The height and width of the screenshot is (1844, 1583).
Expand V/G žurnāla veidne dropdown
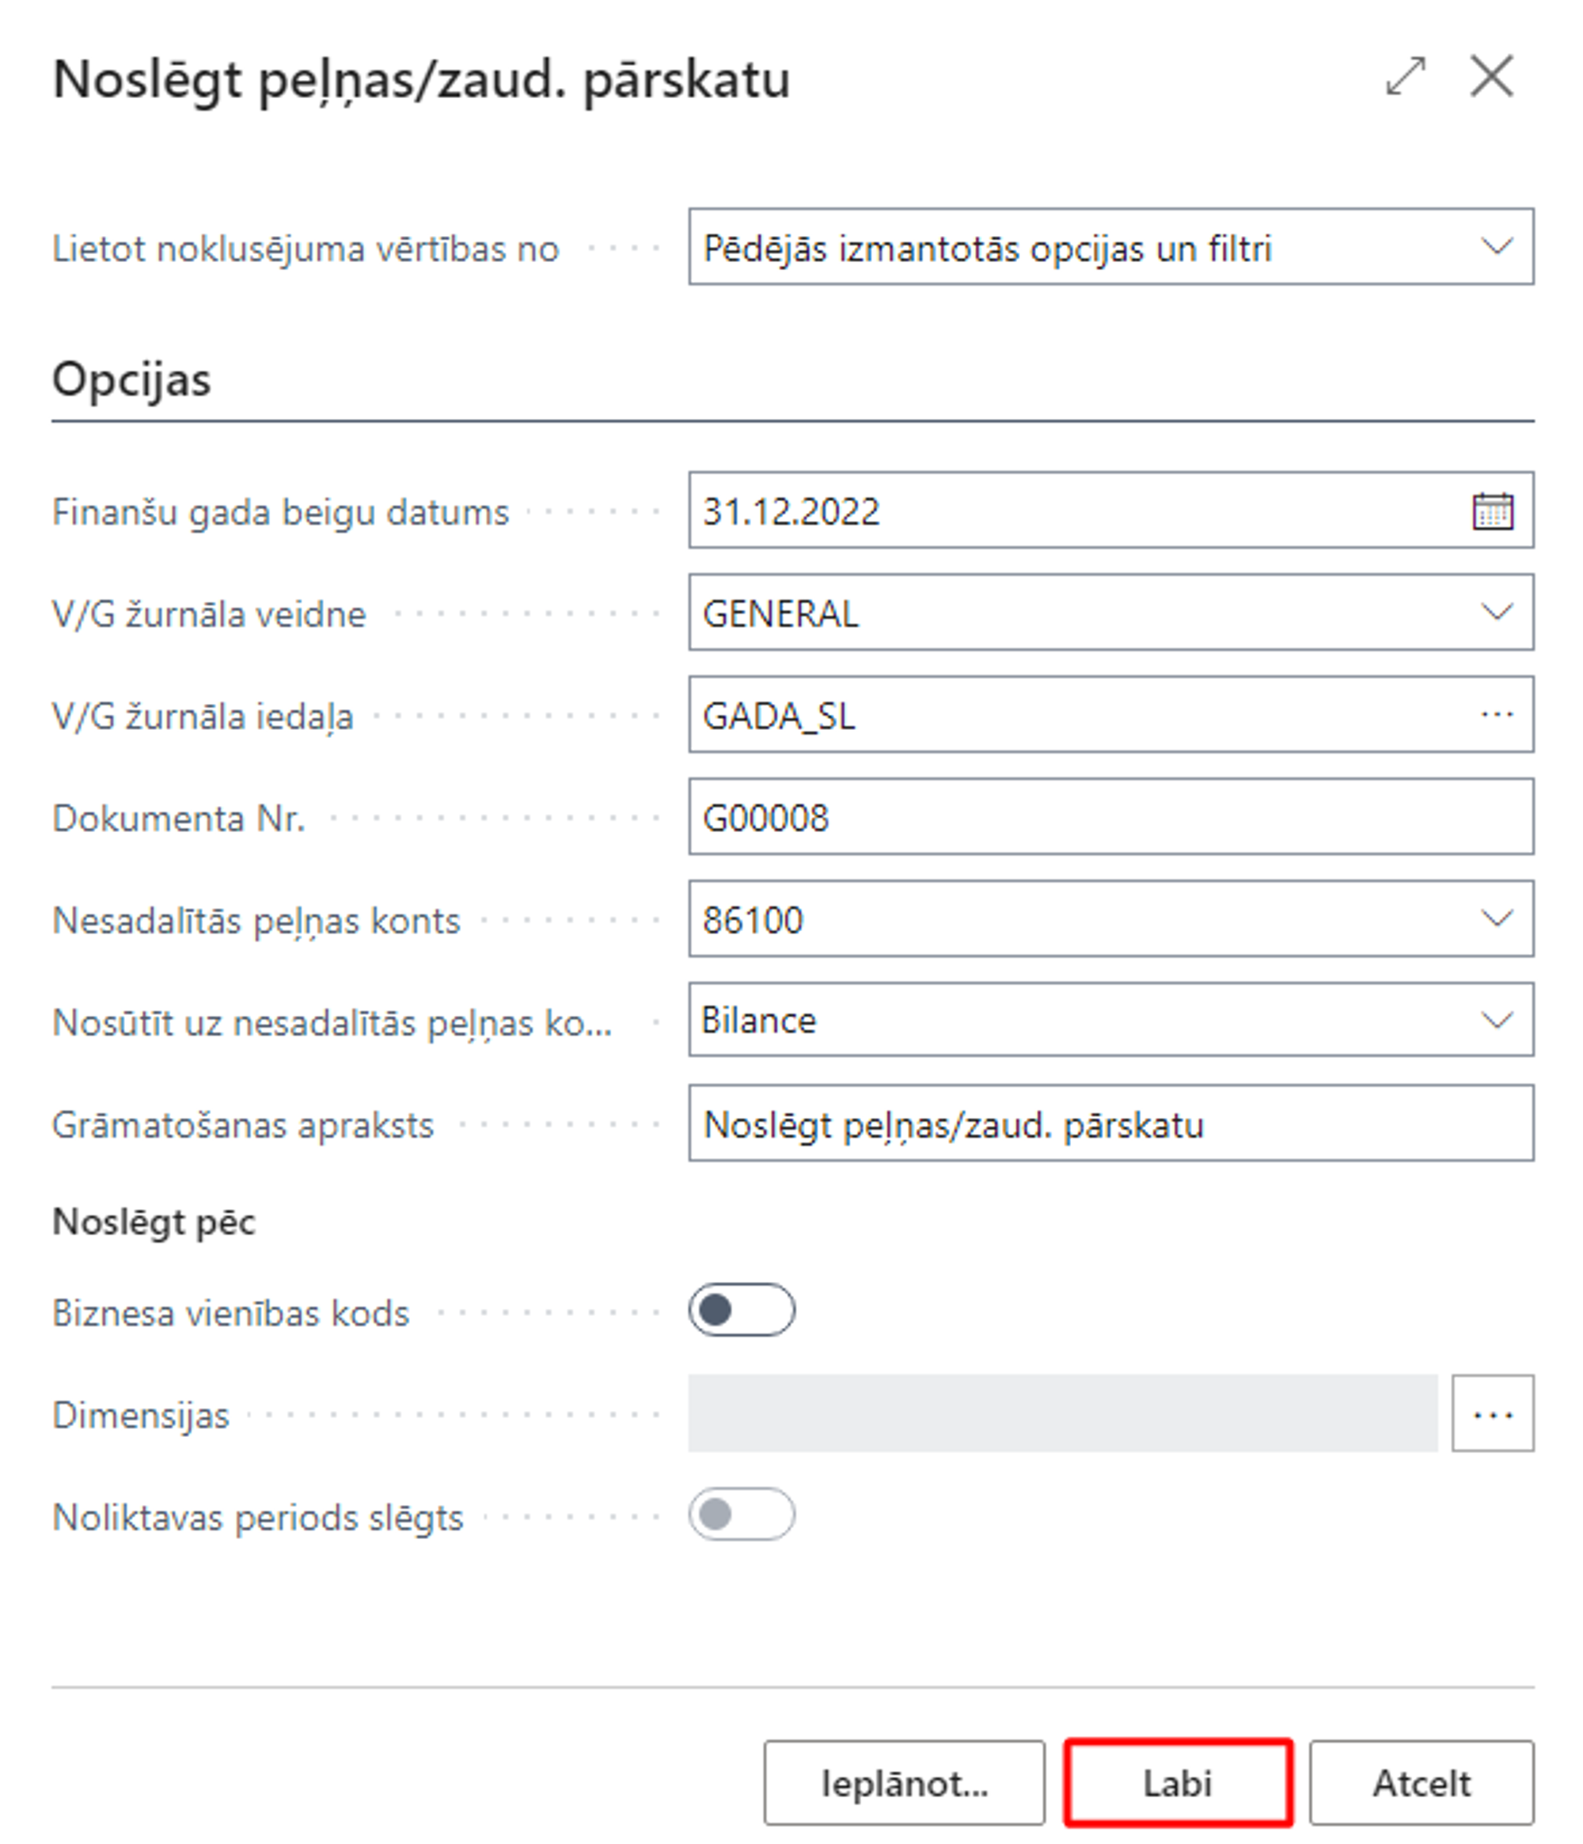(x=1497, y=612)
